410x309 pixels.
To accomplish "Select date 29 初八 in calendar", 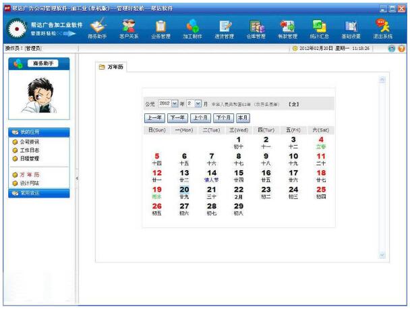I will (239, 209).
